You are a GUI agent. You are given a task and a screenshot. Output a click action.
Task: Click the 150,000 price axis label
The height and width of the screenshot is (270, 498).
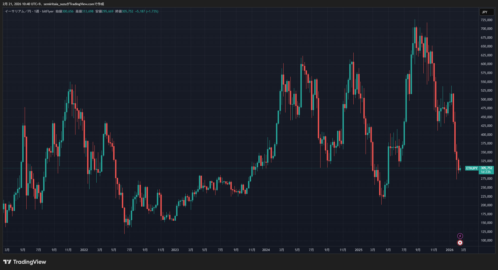click(x=487, y=223)
